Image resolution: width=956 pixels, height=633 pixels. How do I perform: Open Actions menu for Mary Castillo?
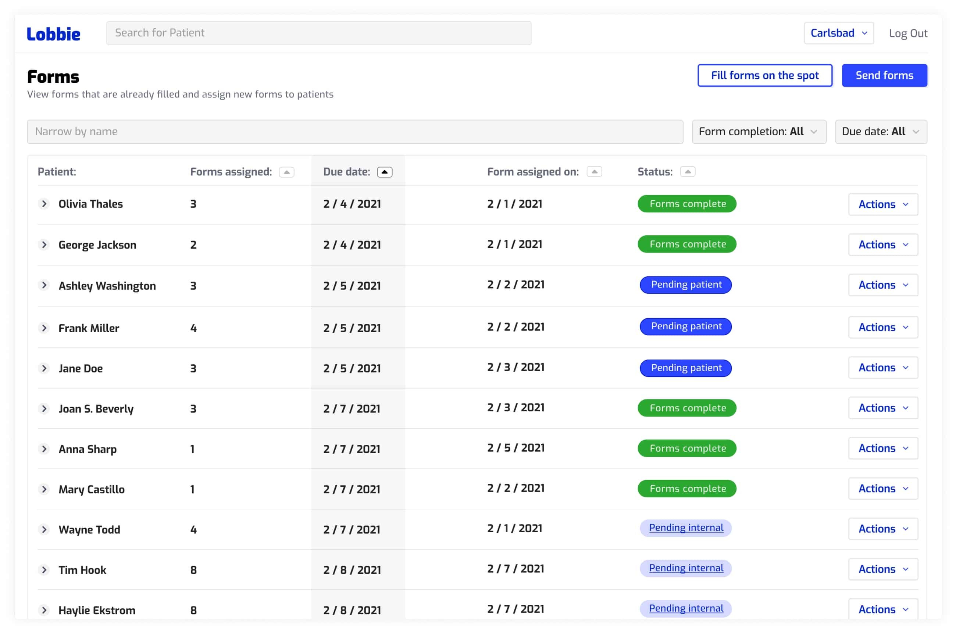(882, 489)
